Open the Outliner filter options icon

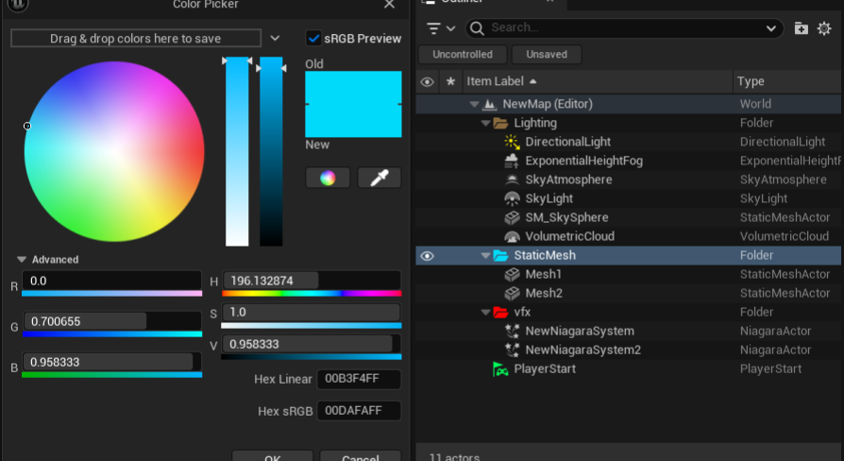coord(433,28)
